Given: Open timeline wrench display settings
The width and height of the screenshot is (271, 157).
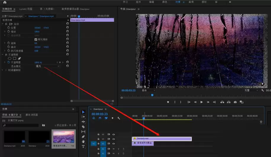Looking at the screenshot, I should pyautogui.click(x=119, y=118).
